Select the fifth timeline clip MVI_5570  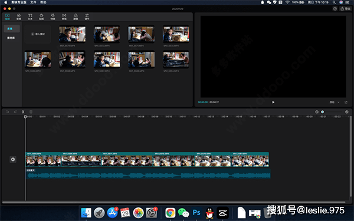click(213, 160)
